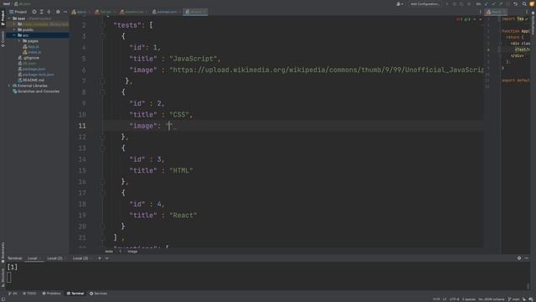Open the vertical Project tool window button on left edge
This screenshot has height=302, width=536.
point(3,18)
